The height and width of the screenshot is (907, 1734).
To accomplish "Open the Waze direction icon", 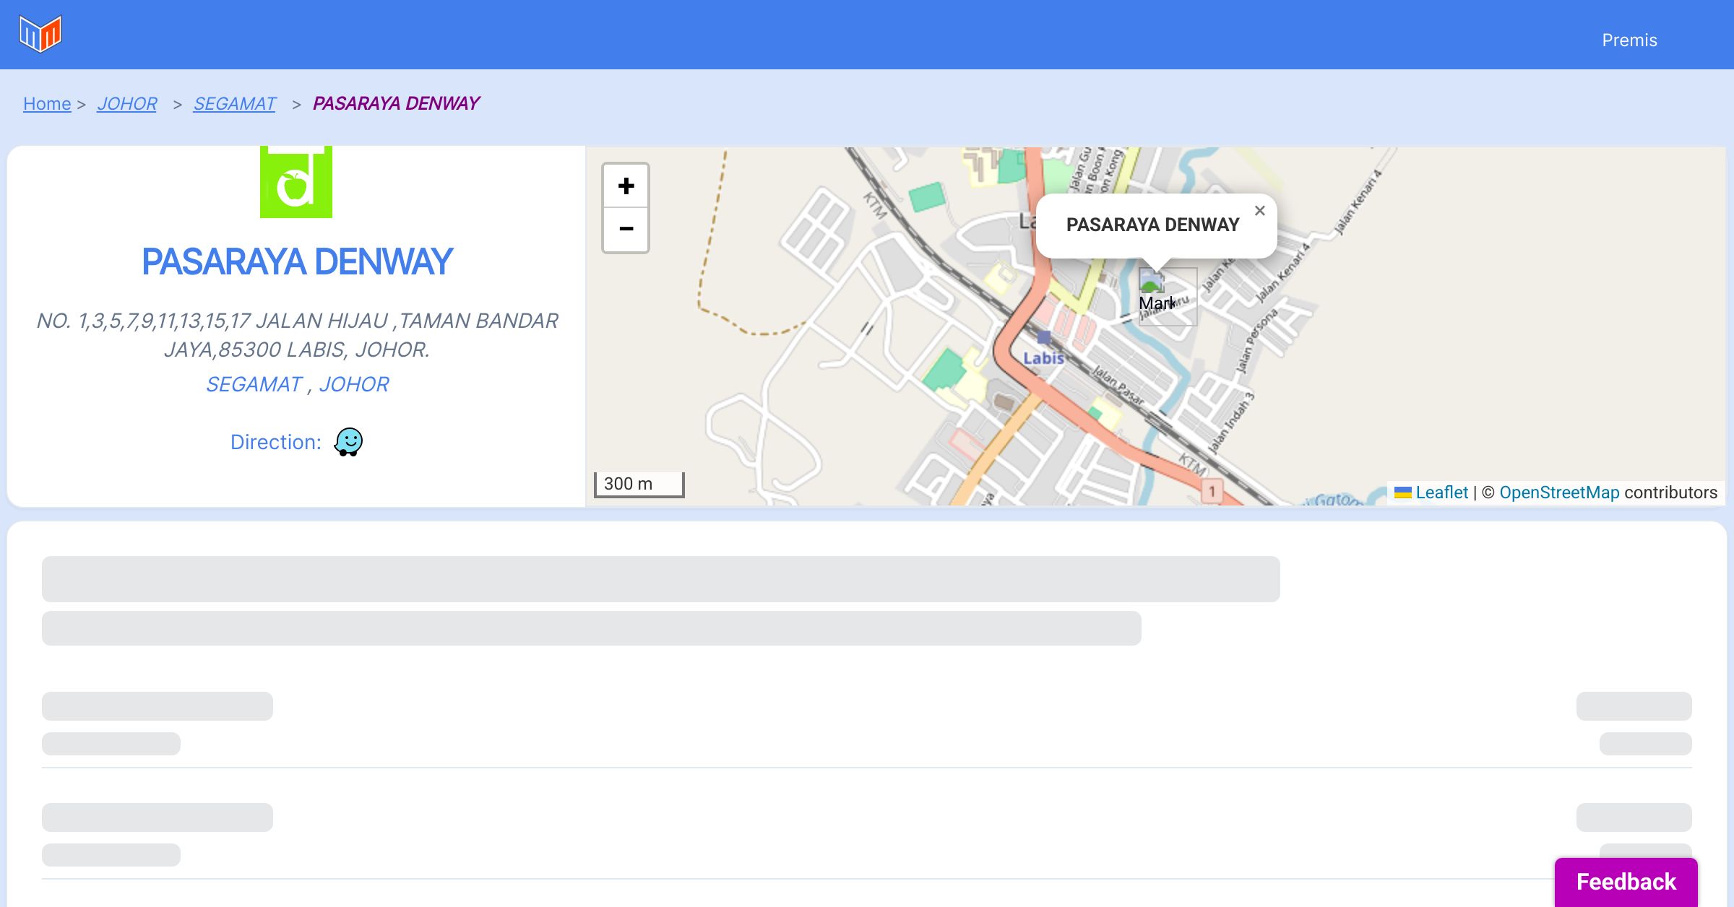I will [348, 441].
